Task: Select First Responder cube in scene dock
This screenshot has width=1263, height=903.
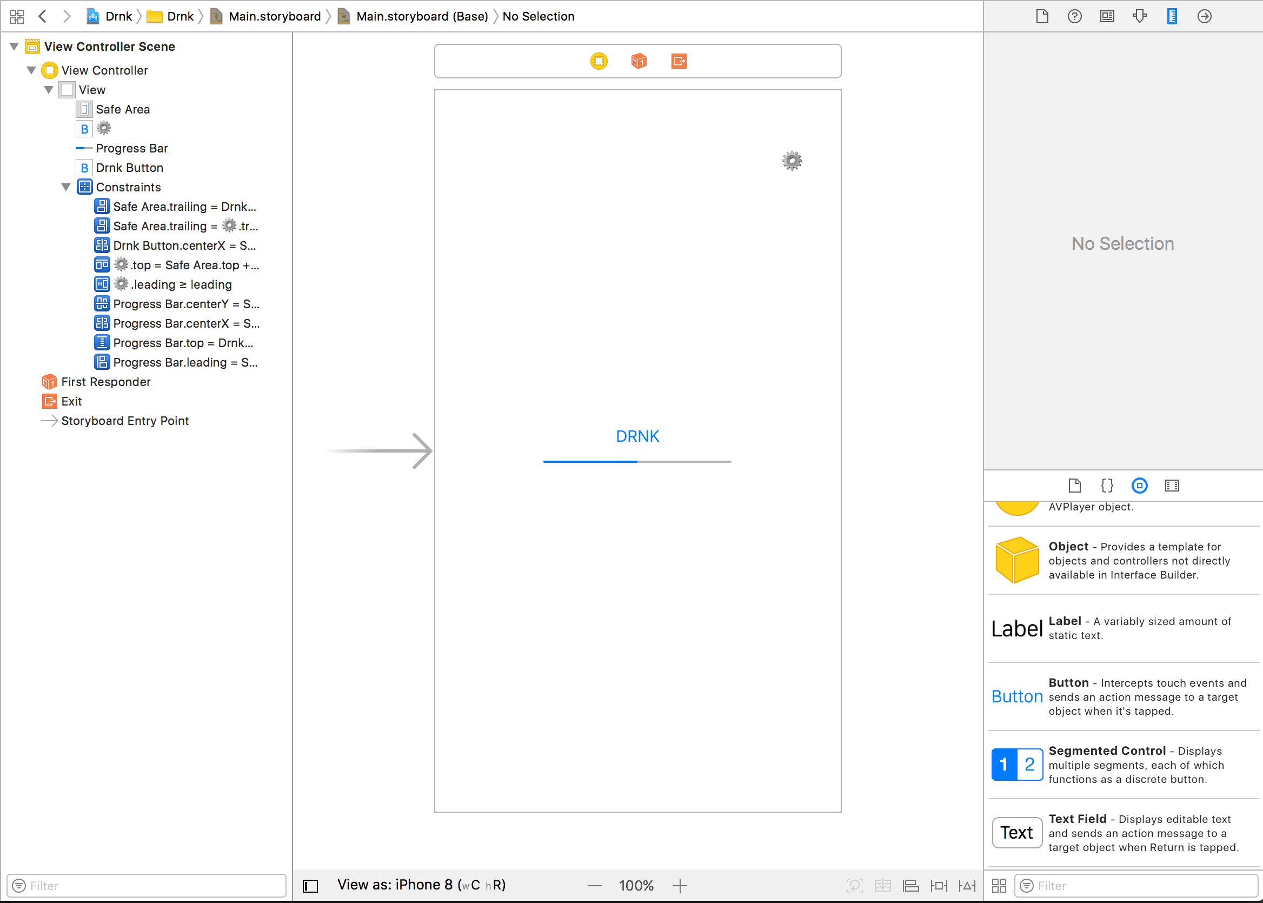Action: tap(639, 61)
